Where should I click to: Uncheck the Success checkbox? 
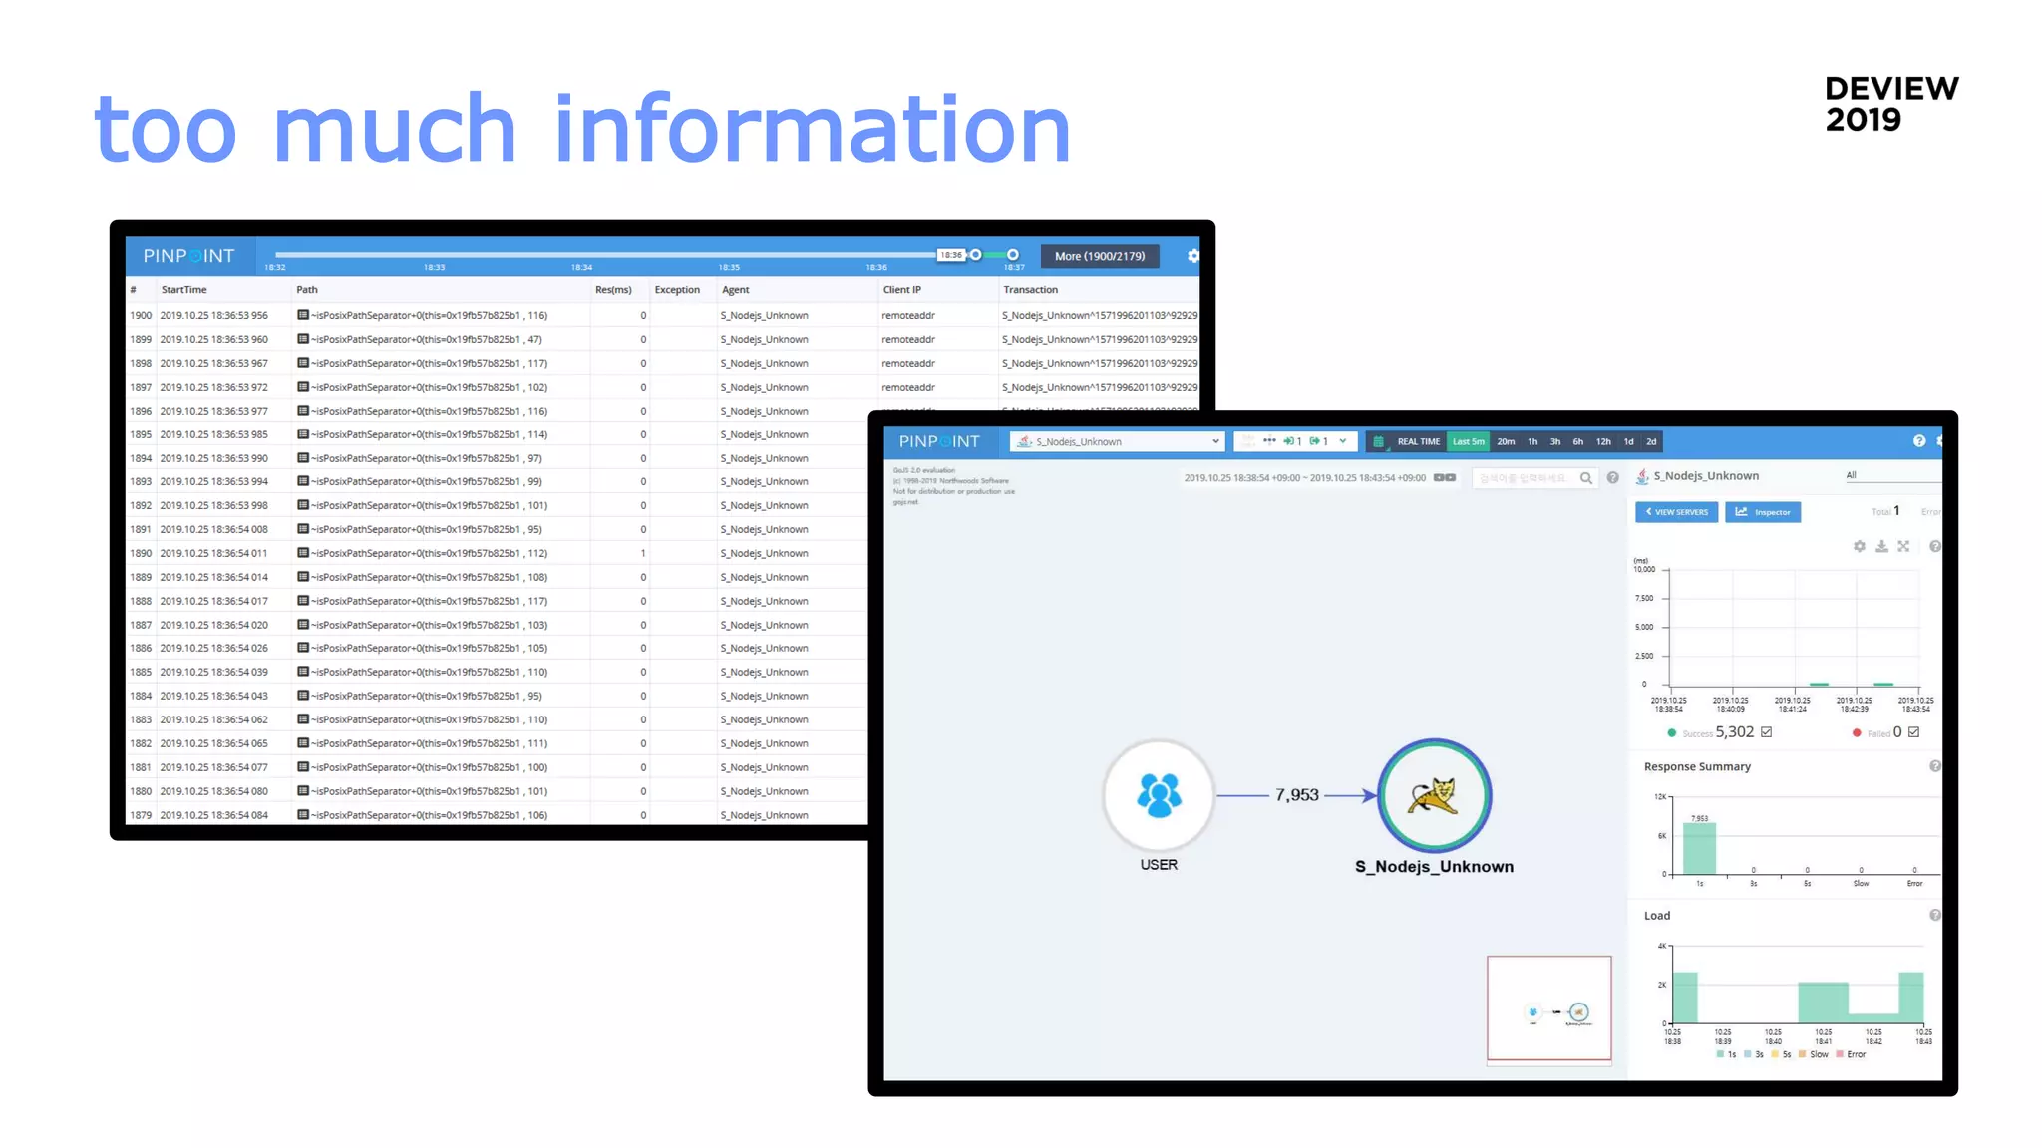(1766, 732)
